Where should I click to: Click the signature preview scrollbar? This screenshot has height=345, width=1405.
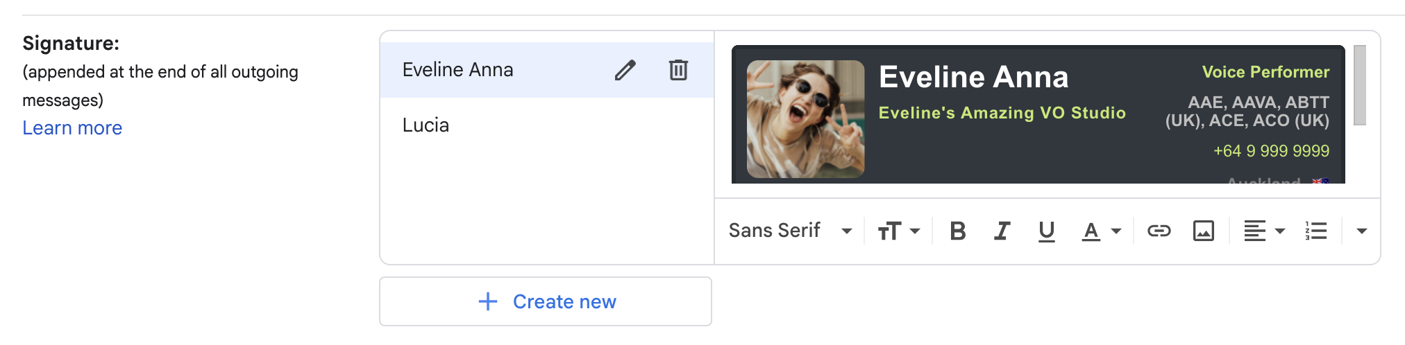point(1359,85)
